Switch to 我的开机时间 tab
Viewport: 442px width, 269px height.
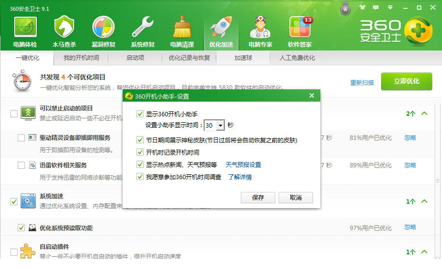tap(81, 58)
